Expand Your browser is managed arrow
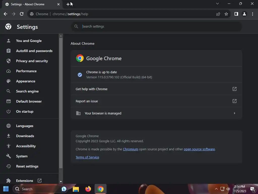258x194 pixels. 235,113
